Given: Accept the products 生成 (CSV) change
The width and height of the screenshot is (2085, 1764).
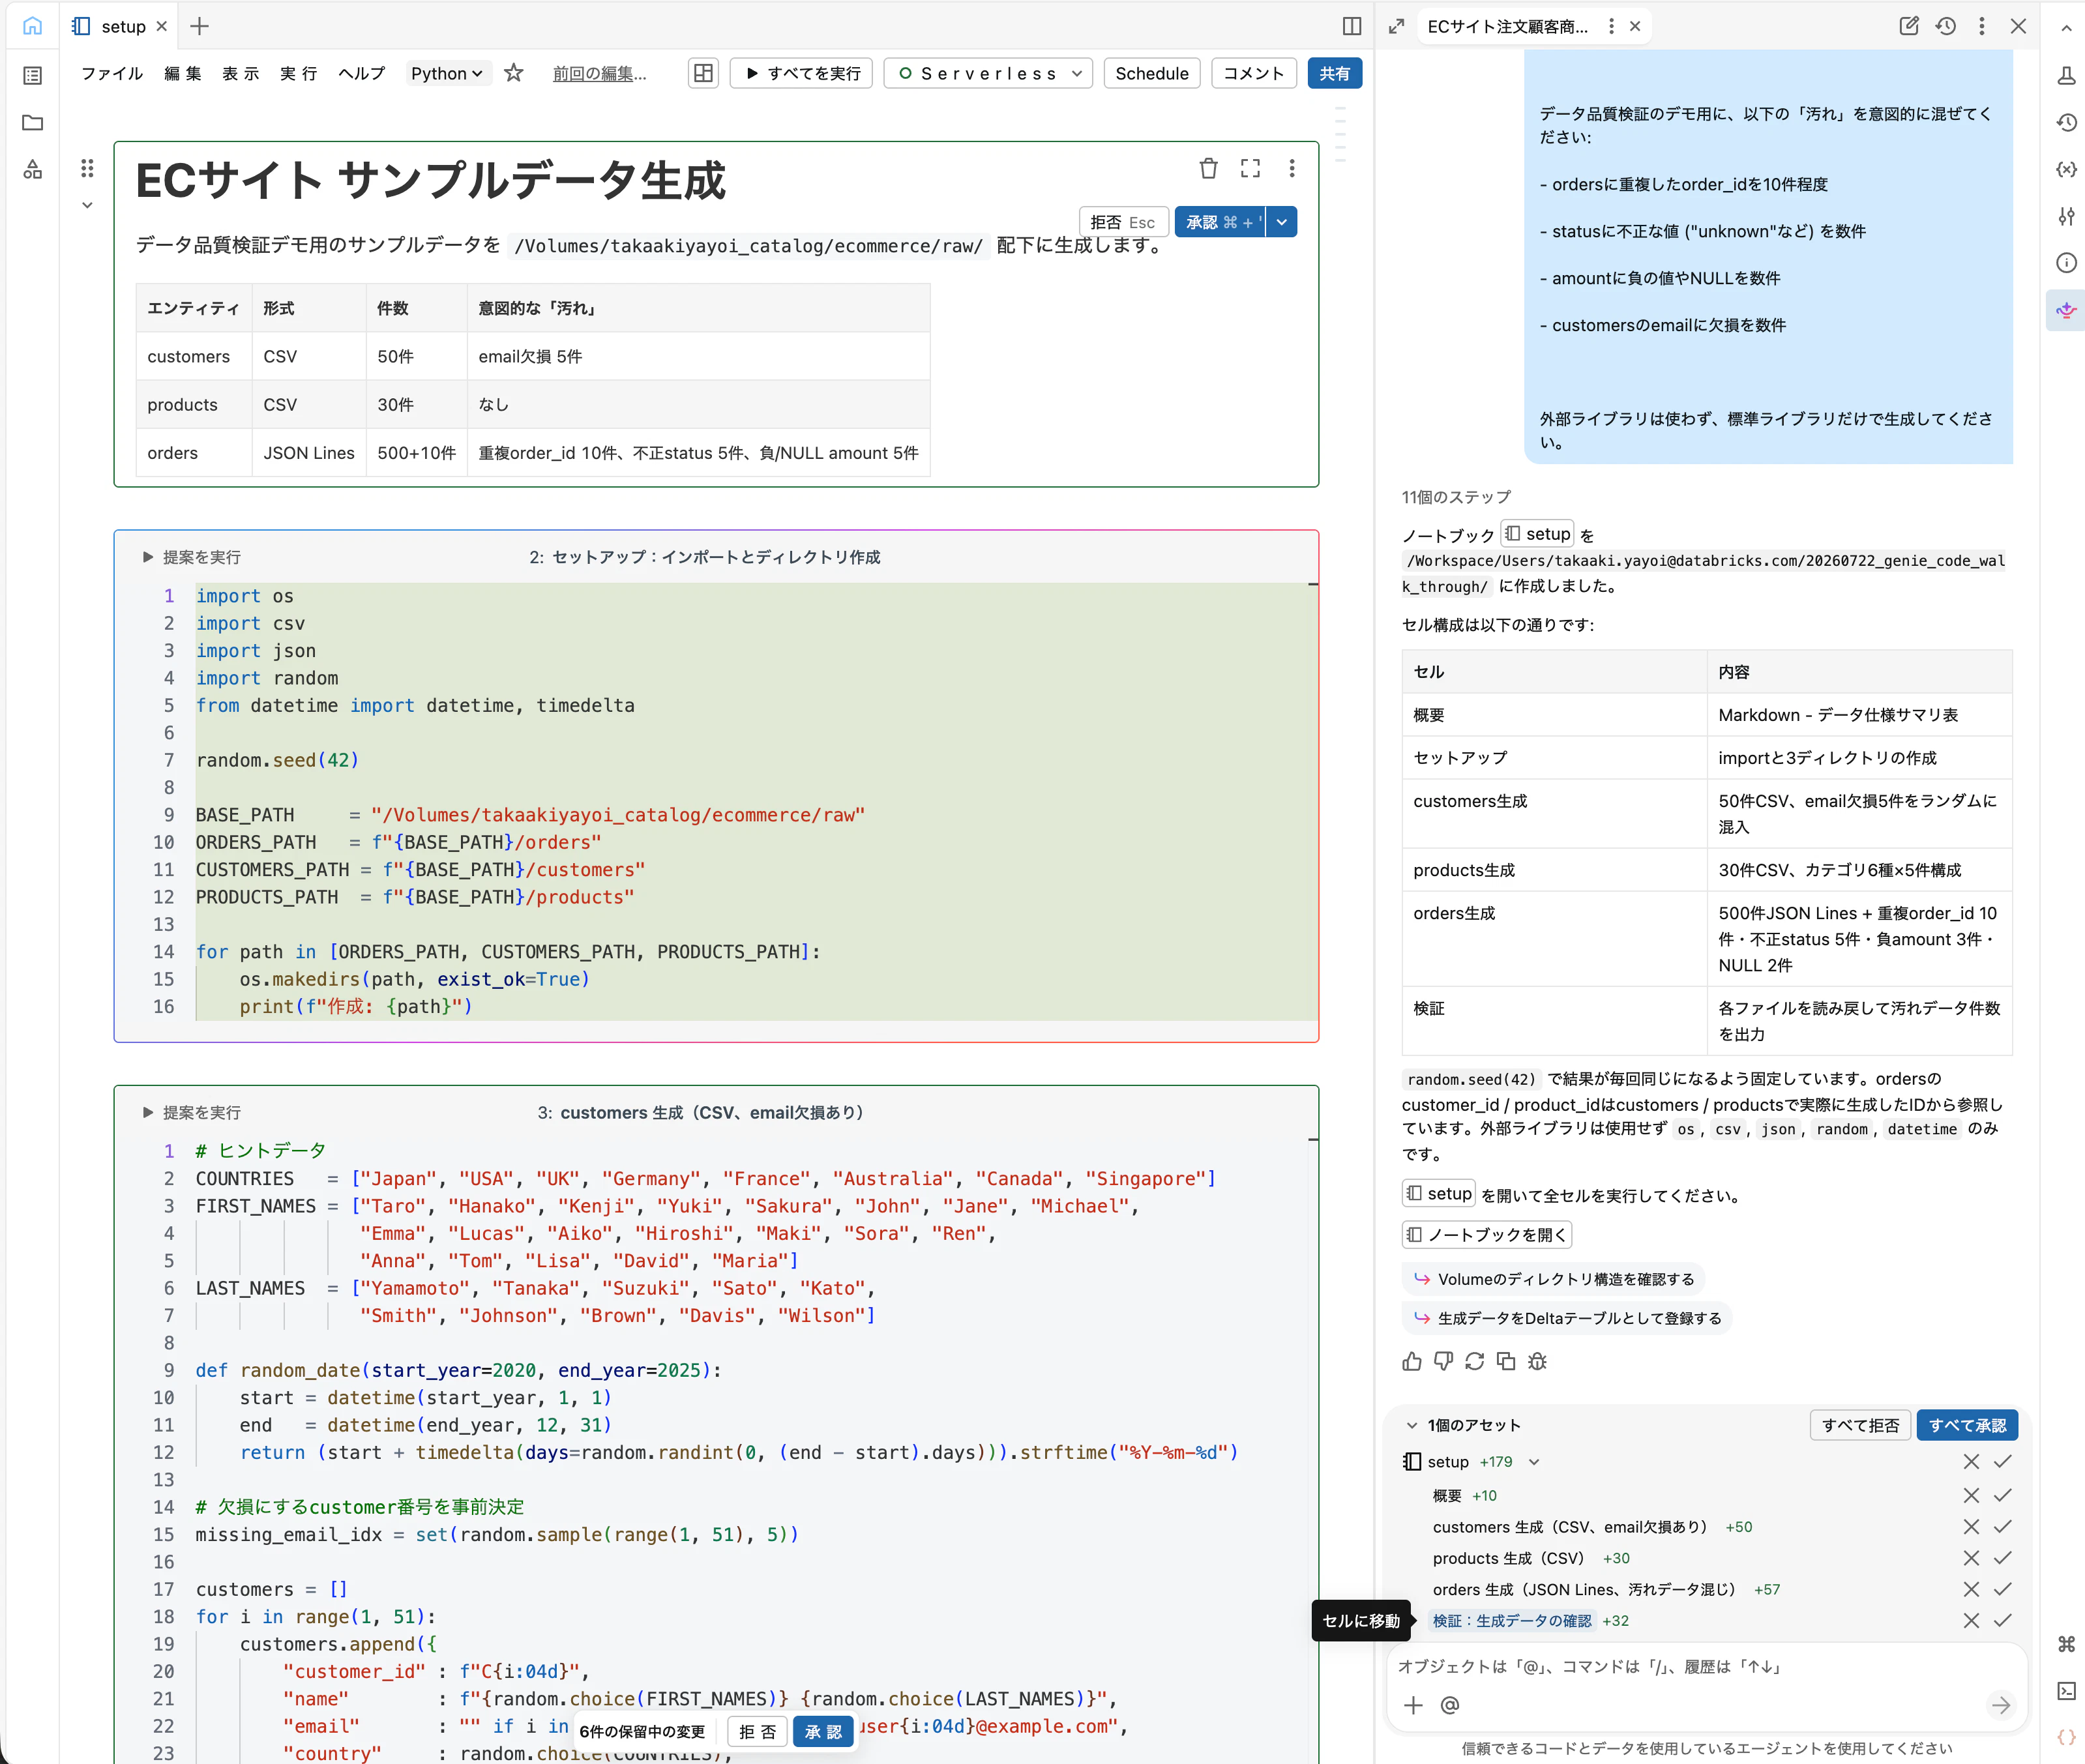Looking at the screenshot, I should pyautogui.click(x=2002, y=1558).
